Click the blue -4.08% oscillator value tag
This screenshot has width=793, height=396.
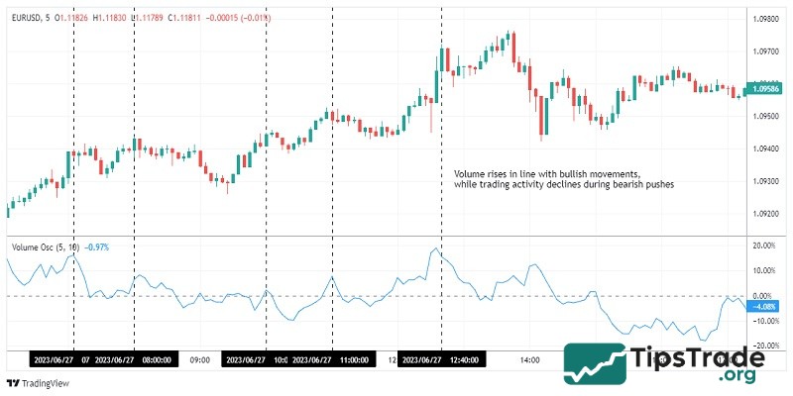pyautogui.click(x=765, y=307)
